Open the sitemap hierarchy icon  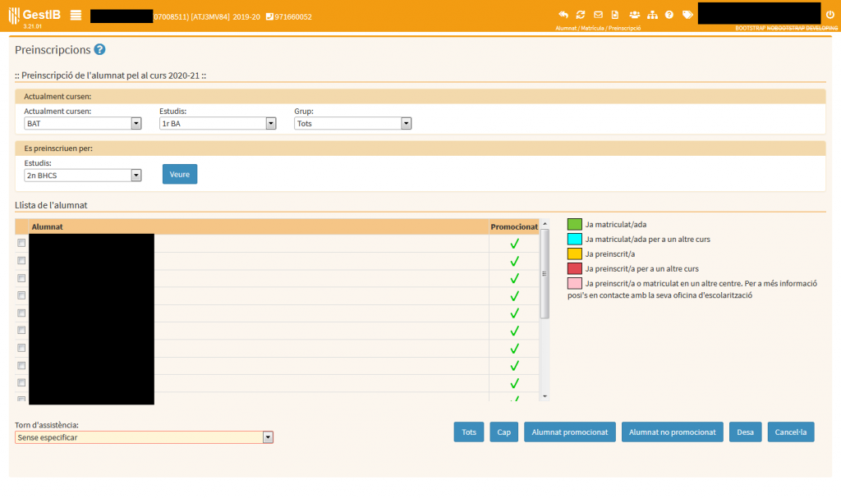tap(652, 15)
